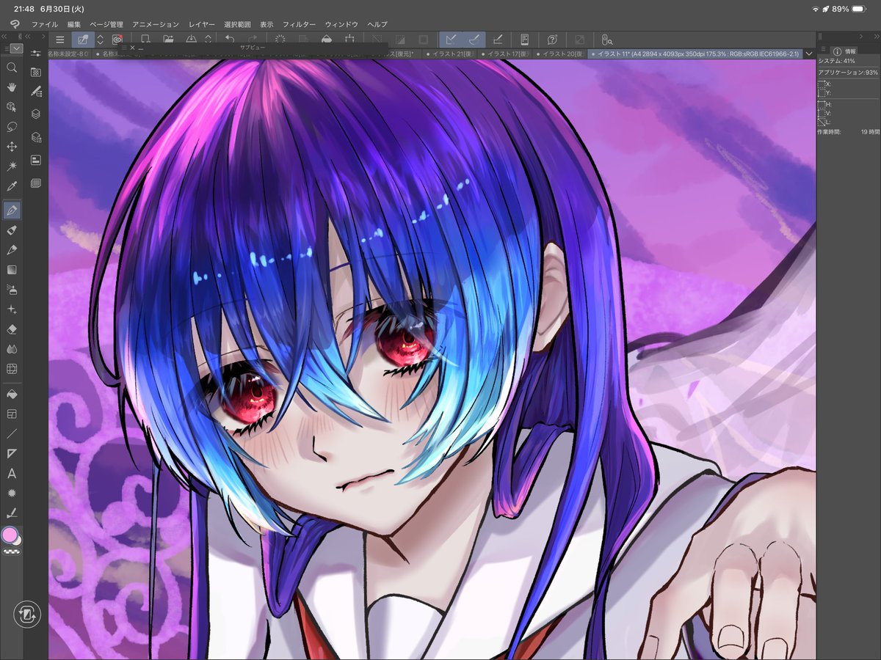The height and width of the screenshot is (660, 881).
Task: Click up-down stepper beside save icon
Action: (x=209, y=40)
